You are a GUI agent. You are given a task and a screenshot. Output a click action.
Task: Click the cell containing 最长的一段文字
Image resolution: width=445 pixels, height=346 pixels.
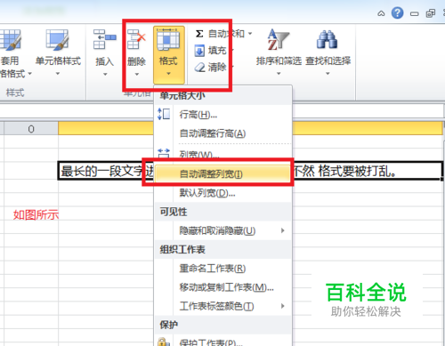(x=250, y=171)
